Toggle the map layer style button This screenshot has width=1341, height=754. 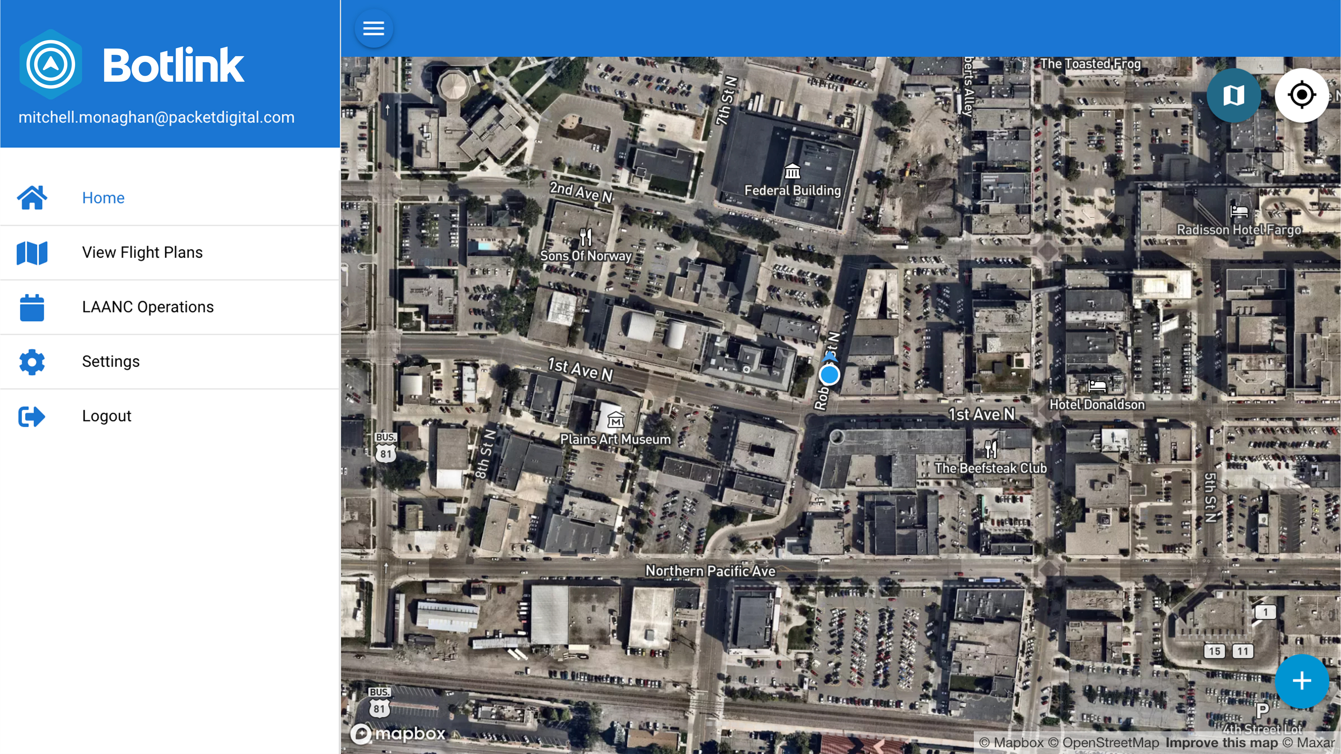tap(1233, 95)
